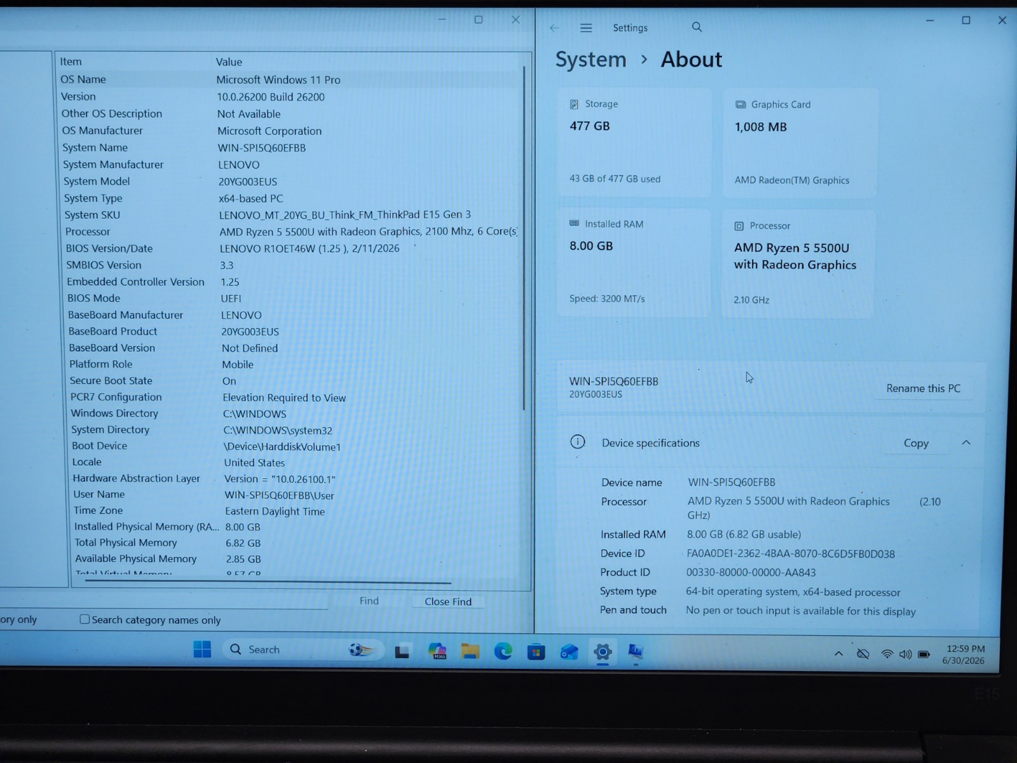Select the Installed RAM 8.00 GB card
Viewport: 1017px width, 763px height.
(633, 263)
